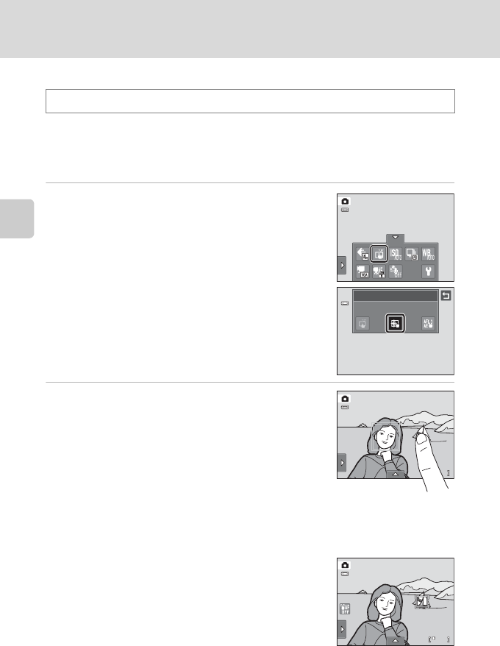This screenshot has height=646, width=500.
Task: Choose the continuous shooting icon
Action: tap(412, 254)
